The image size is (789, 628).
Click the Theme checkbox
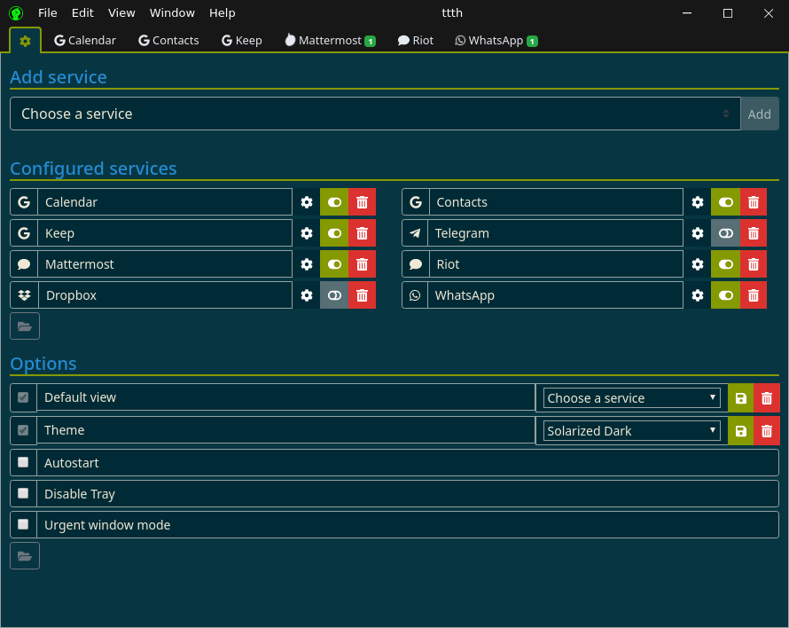[23, 430]
